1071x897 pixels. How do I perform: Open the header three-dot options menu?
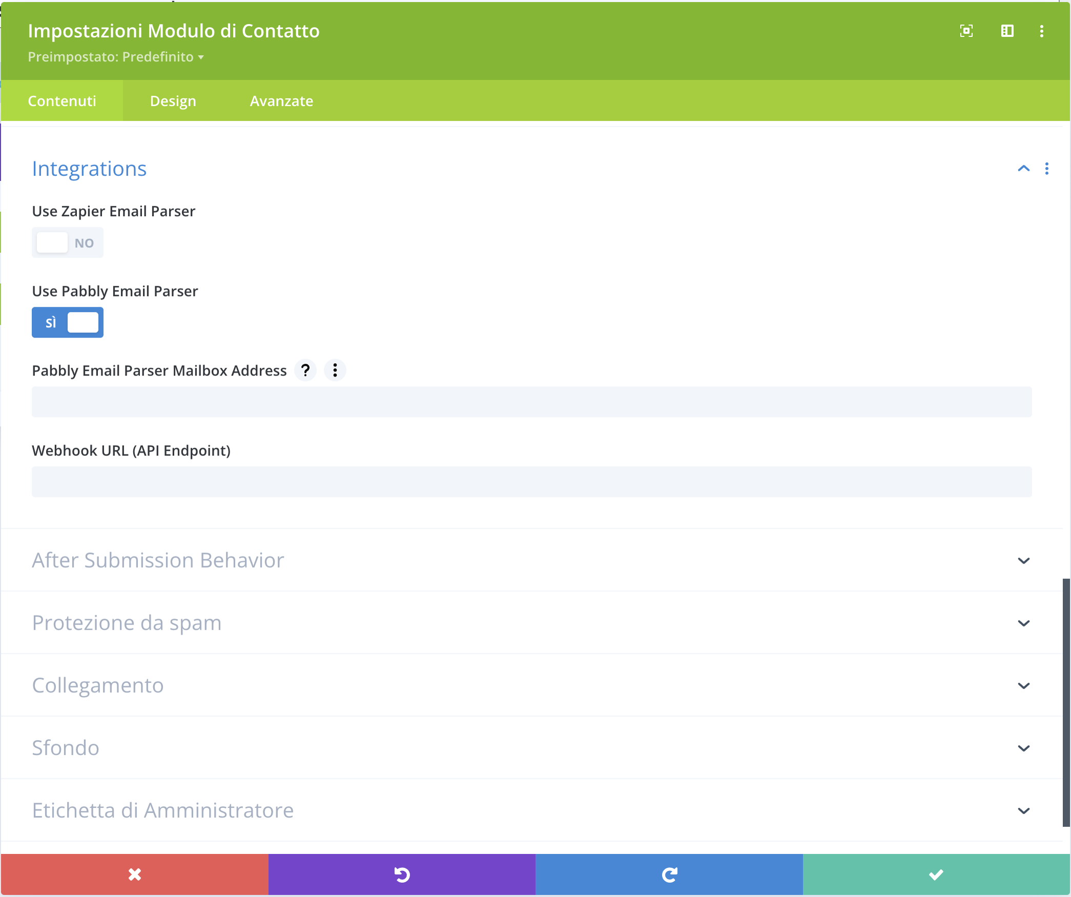pos(1041,31)
